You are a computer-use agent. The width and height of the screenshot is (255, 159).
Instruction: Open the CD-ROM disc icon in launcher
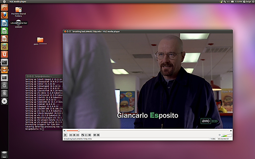point(4,101)
